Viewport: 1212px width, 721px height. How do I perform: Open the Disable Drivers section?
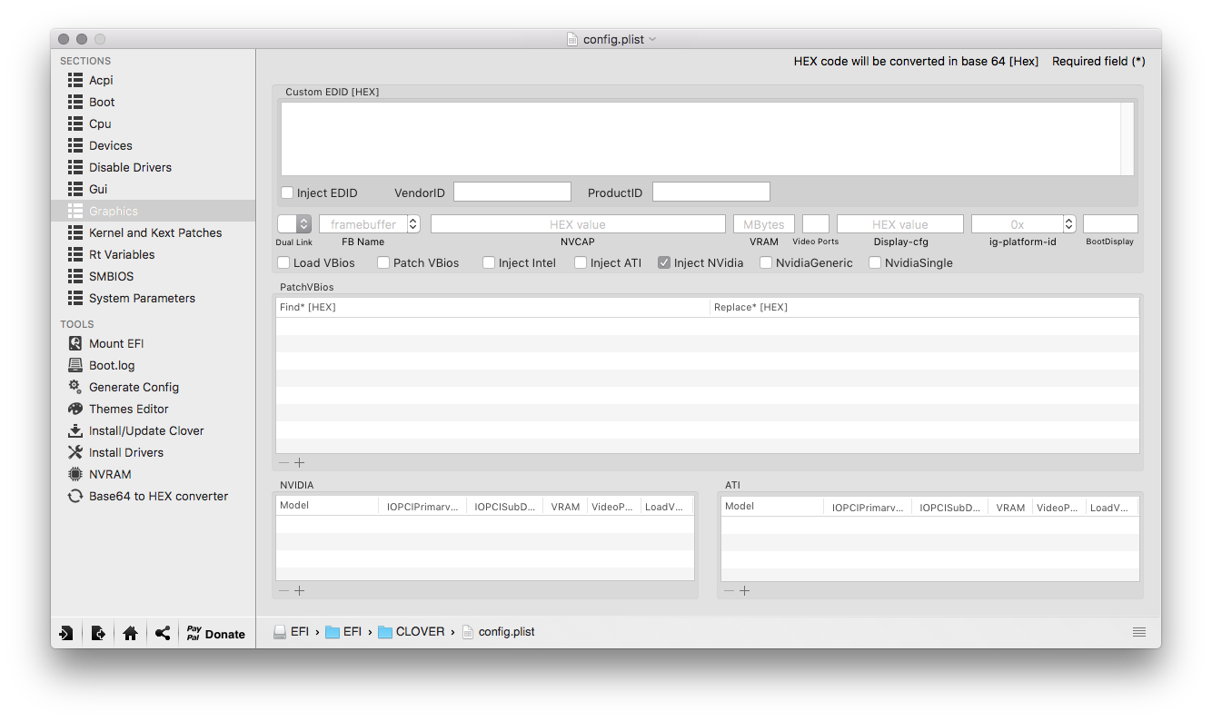click(x=153, y=167)
